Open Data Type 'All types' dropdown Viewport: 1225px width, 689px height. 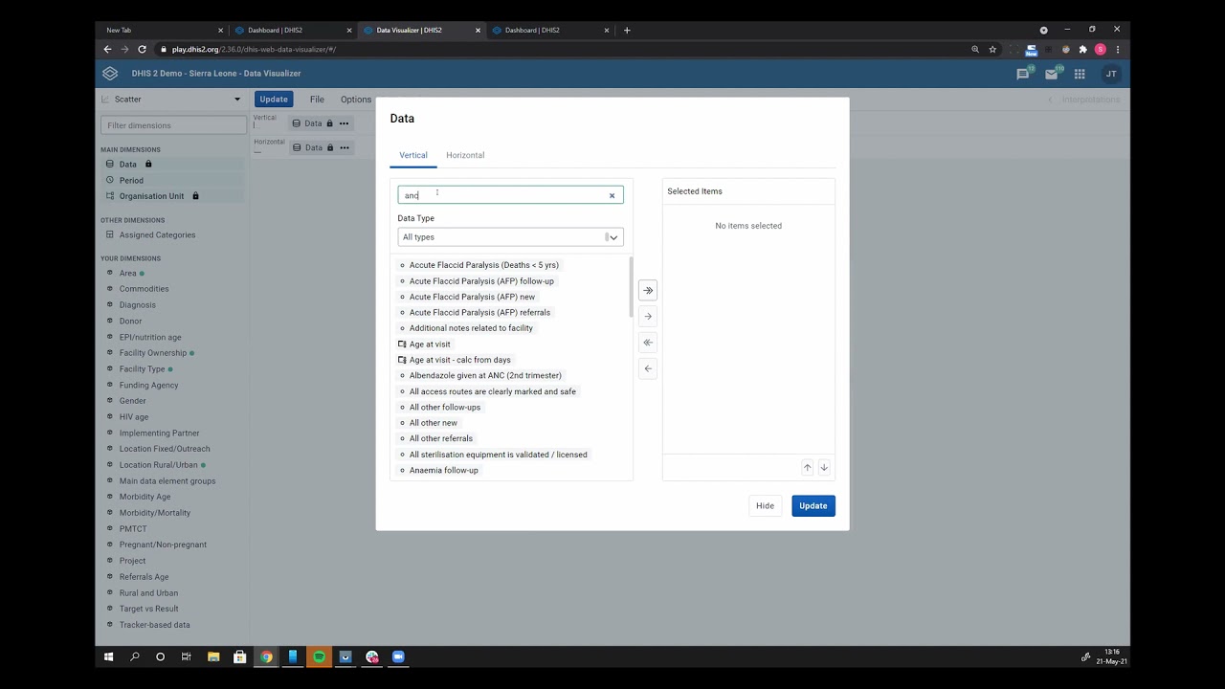tap(510, 237)
